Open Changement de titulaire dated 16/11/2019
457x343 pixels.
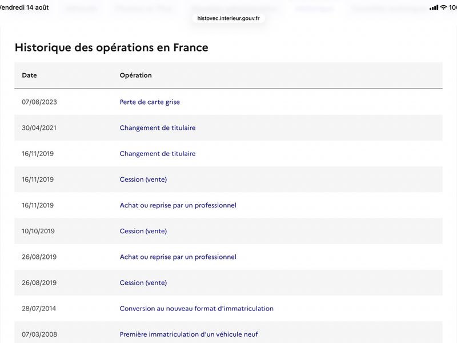tap(158, 154)
